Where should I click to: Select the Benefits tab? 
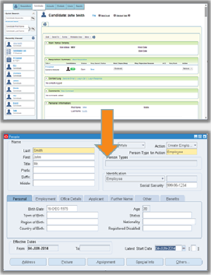(x=172, y=199)
